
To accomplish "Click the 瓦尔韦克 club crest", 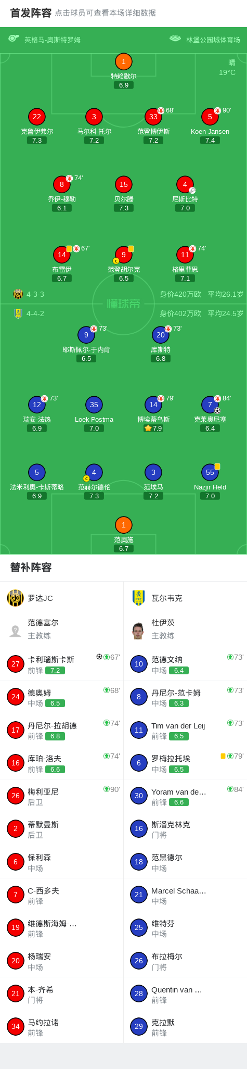I will [x=138, y=598].
